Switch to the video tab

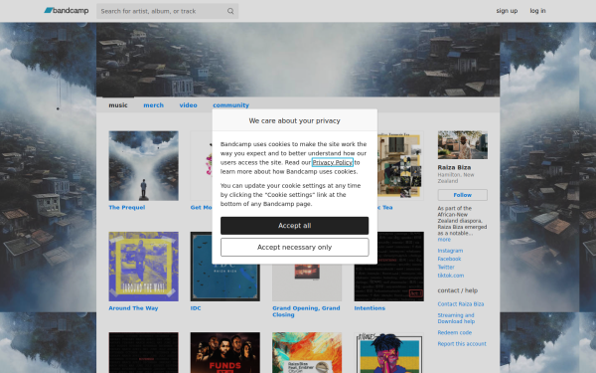188,105
